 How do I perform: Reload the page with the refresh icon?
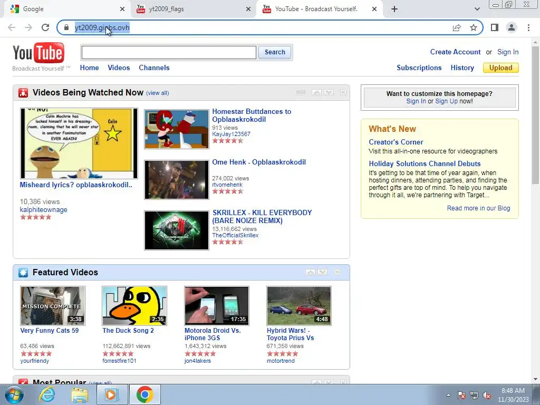tap(45, 27)
